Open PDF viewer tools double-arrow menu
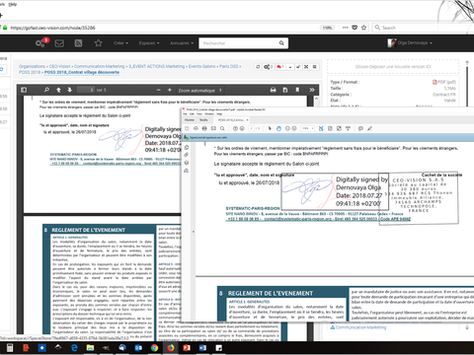The image size is (474, 355). pos(312,90)
